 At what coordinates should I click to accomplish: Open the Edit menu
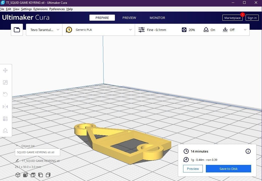coord(9,9)
